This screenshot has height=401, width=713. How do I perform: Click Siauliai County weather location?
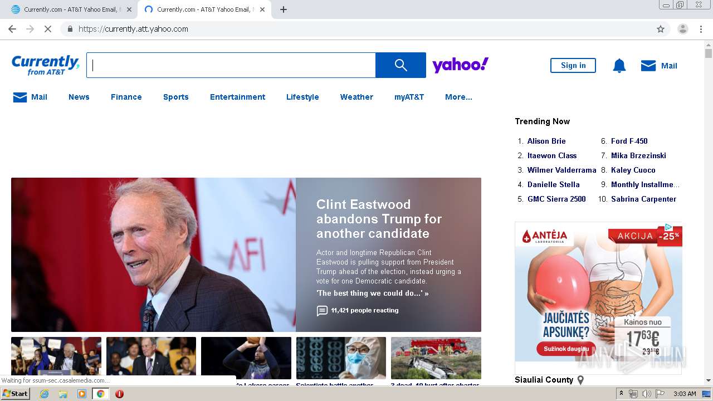coord(544,380)
